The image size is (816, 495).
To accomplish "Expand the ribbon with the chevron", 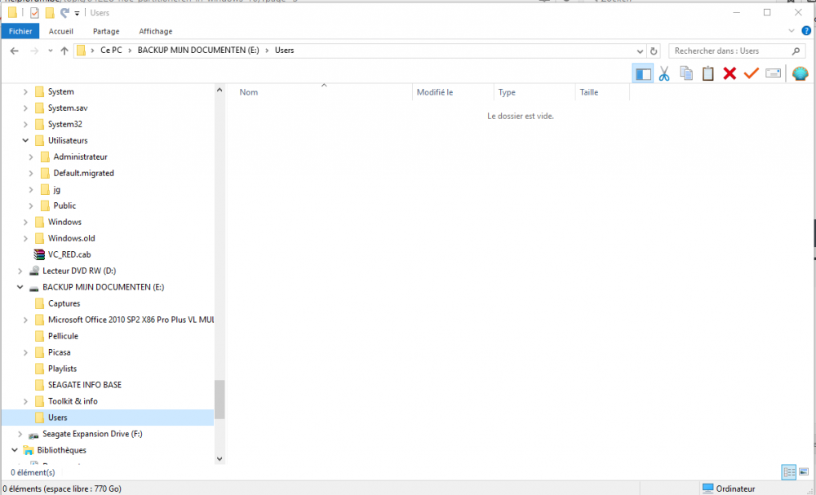I will (x=792, y=31).
